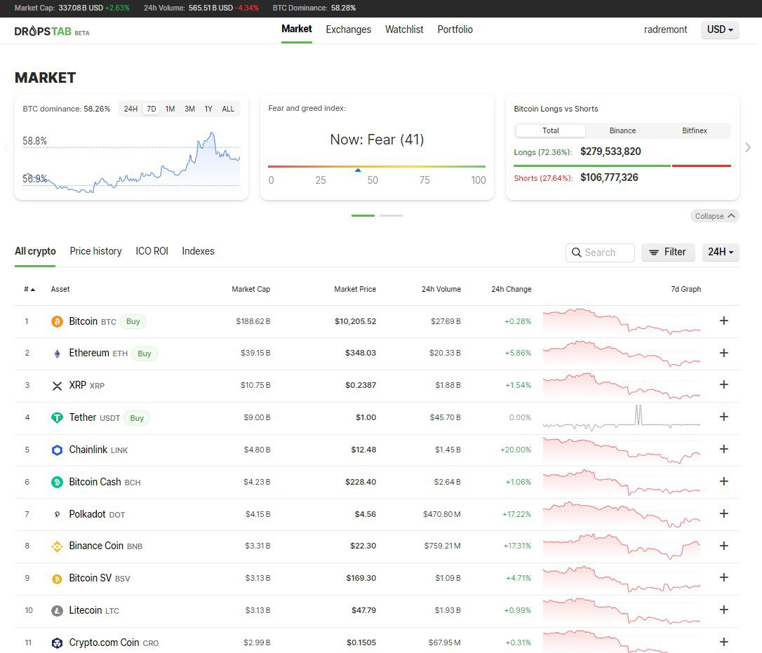Open the radremont user account
Image resolution: width=762 pixels, height=653 pixels.
pos(665,29)
